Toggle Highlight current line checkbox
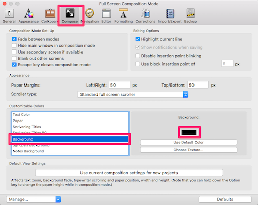The height and width of the screenshot is (205, 258). click(x=138, y=39)
